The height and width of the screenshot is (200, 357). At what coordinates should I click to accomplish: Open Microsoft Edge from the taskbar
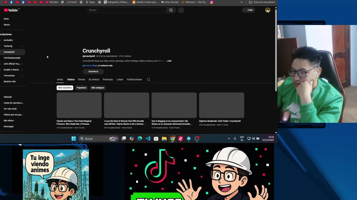140,139
